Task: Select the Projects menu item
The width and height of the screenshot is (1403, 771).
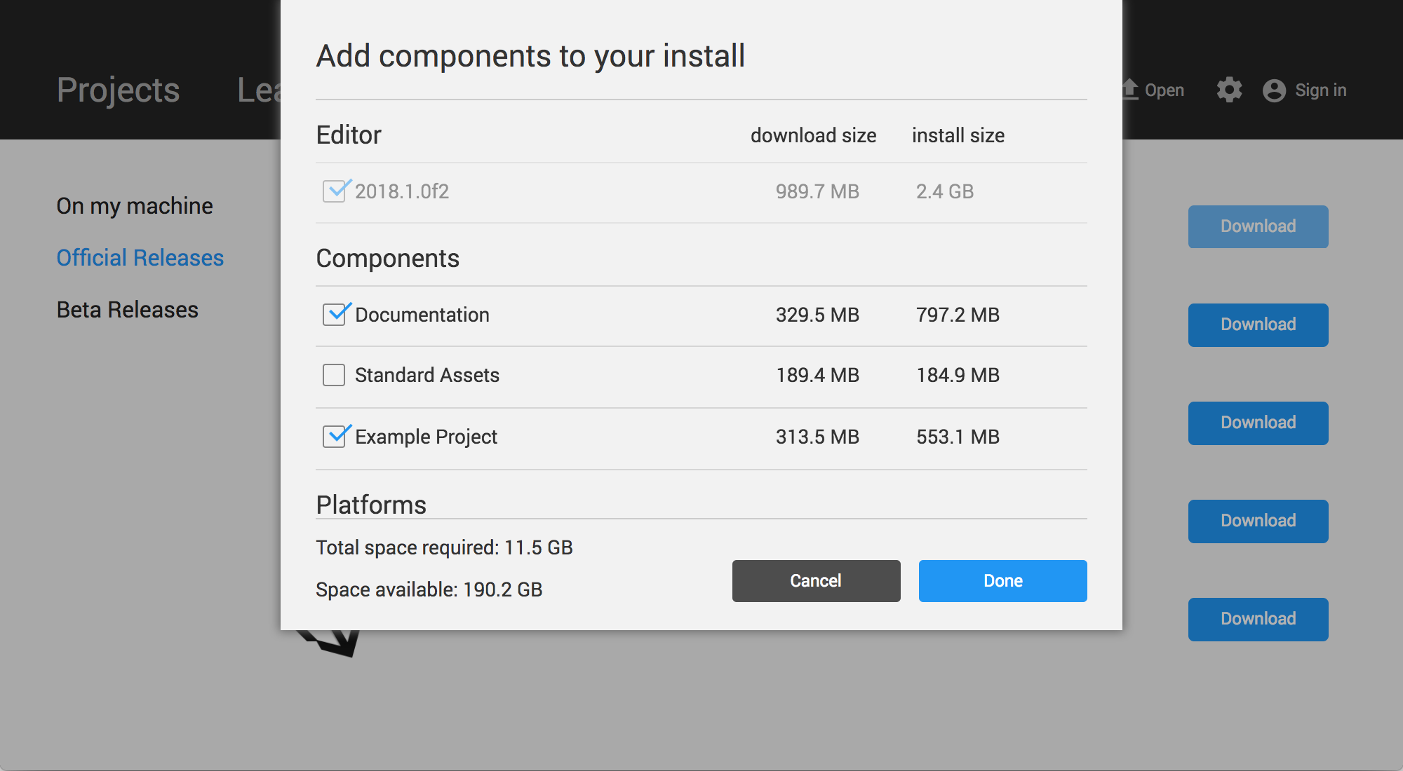Action: (117, 89)
